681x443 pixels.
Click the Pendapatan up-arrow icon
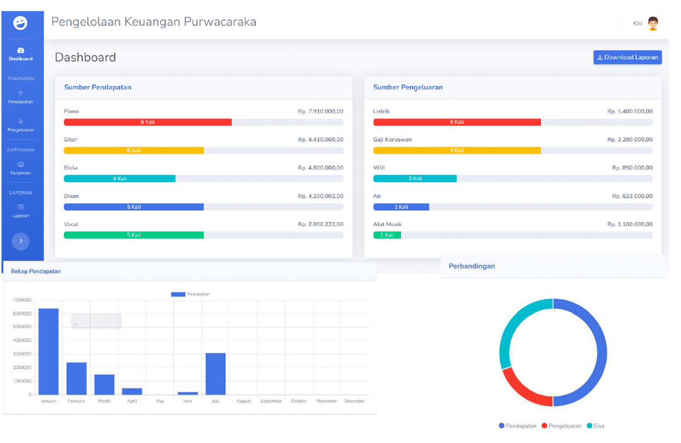[x=21, y=93]
